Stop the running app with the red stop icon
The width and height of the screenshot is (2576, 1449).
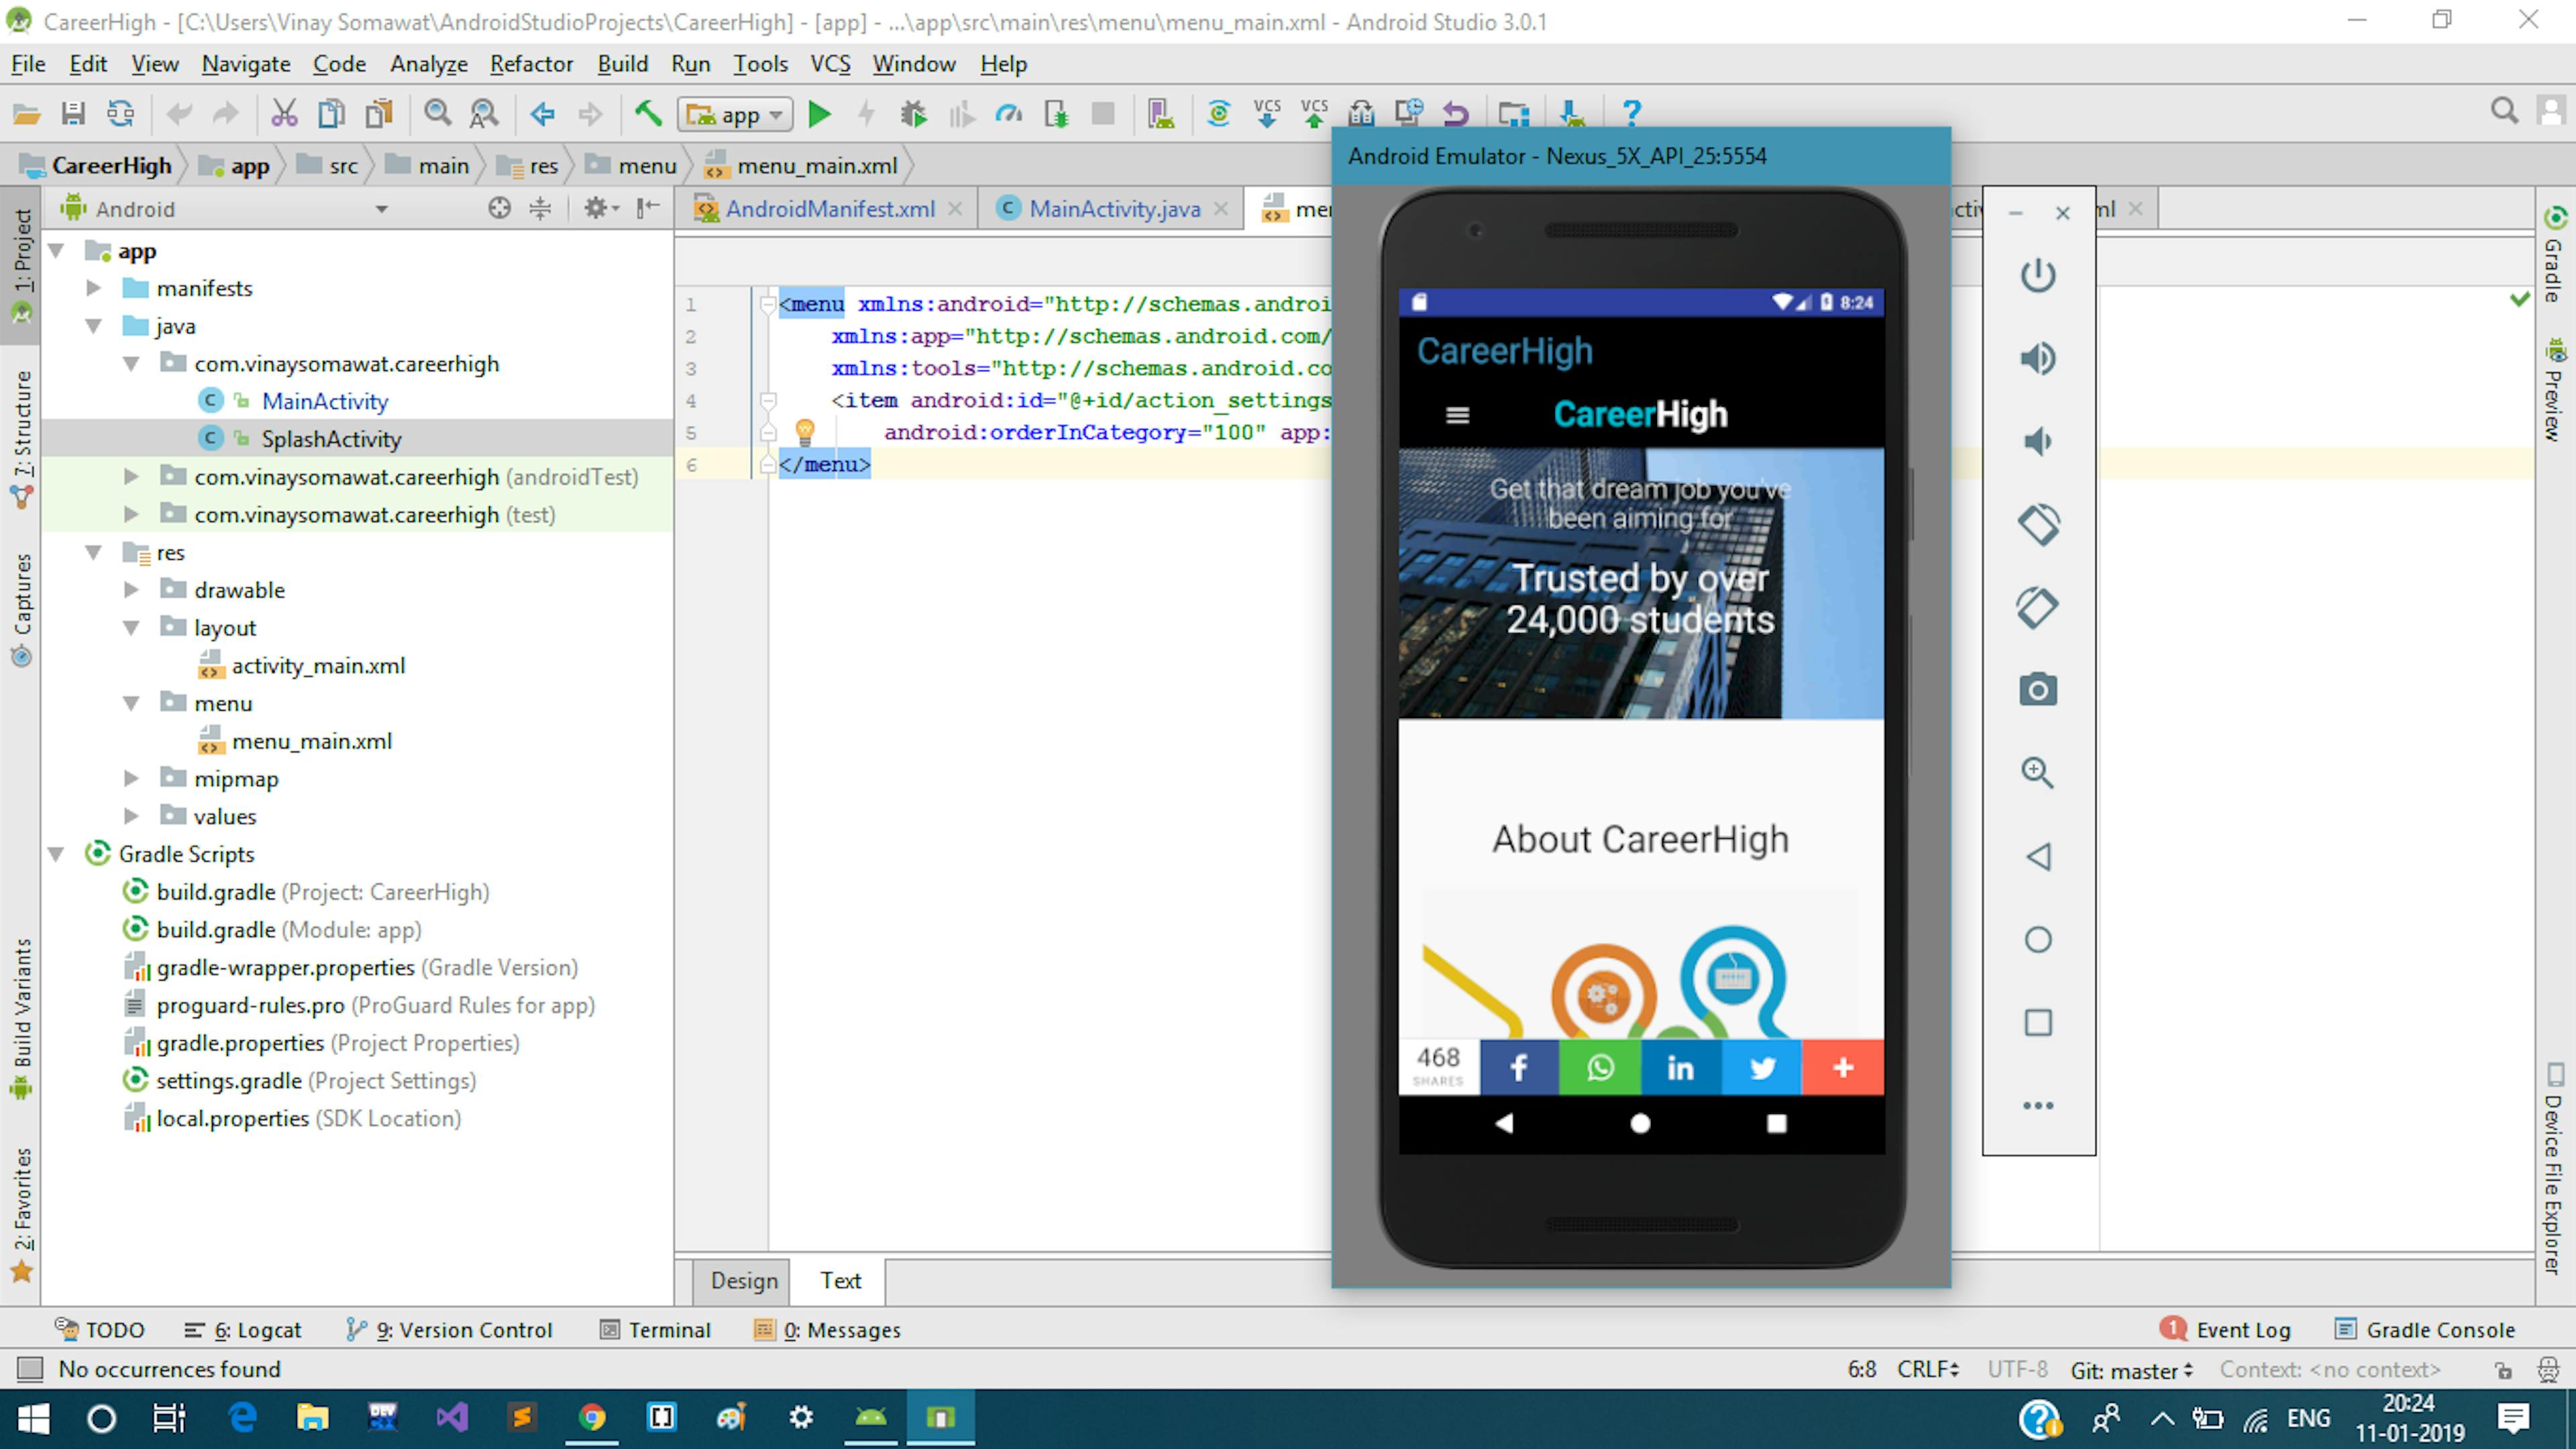pos(1103,113)
